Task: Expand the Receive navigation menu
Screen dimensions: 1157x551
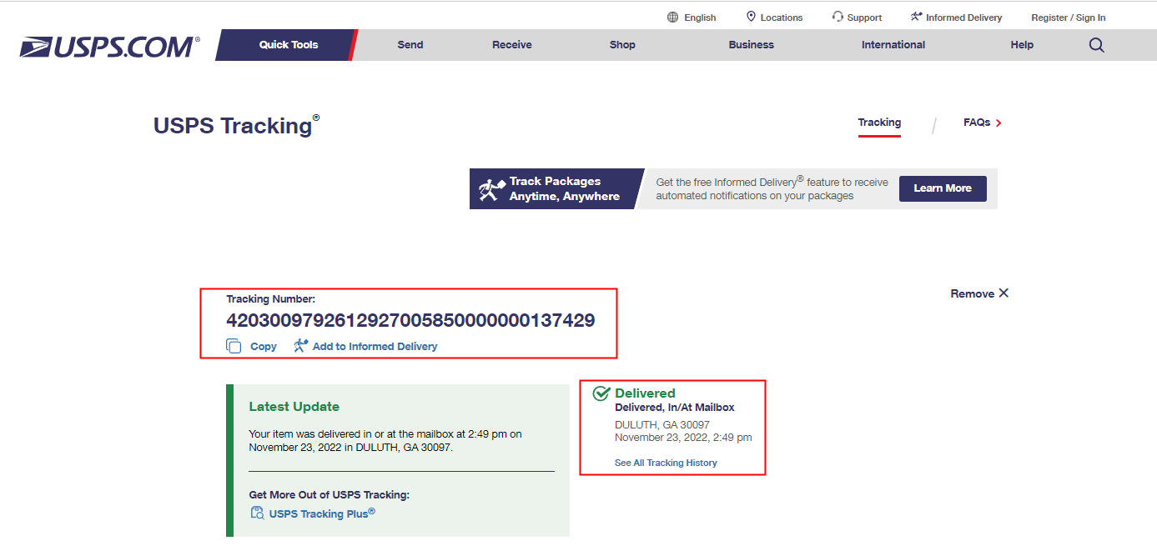Action: [x=511, y=45]
